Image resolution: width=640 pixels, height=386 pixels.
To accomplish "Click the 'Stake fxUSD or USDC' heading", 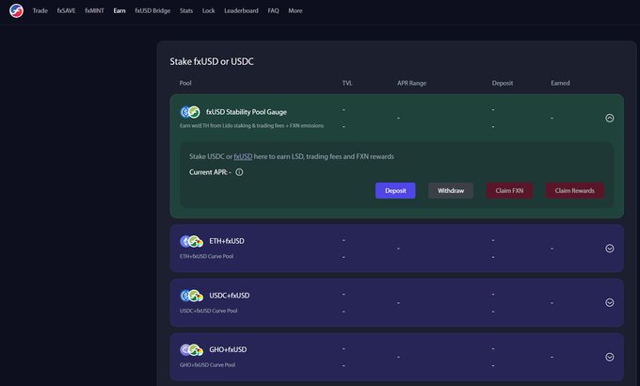I will coord(212,62).
